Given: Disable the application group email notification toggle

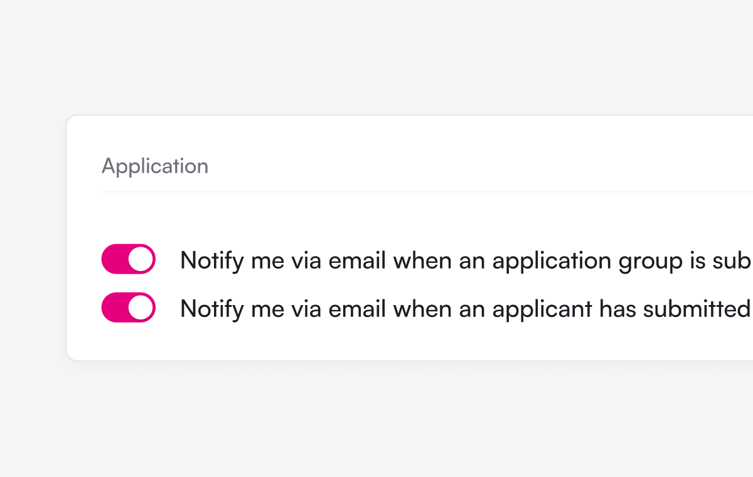Looking at the screenshot, I should click(128, 259).
